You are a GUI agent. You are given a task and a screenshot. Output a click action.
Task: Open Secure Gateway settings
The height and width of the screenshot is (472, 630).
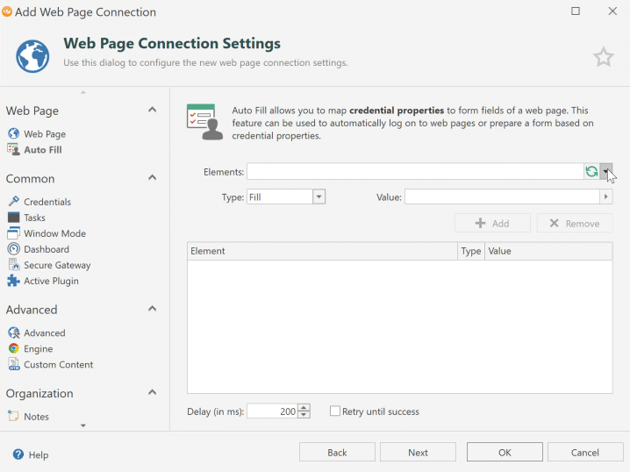[57, 265]
